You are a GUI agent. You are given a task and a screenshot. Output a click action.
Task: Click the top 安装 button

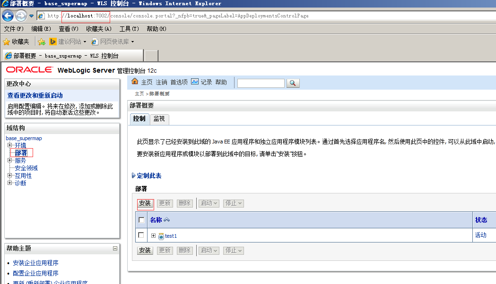point(145,203)
